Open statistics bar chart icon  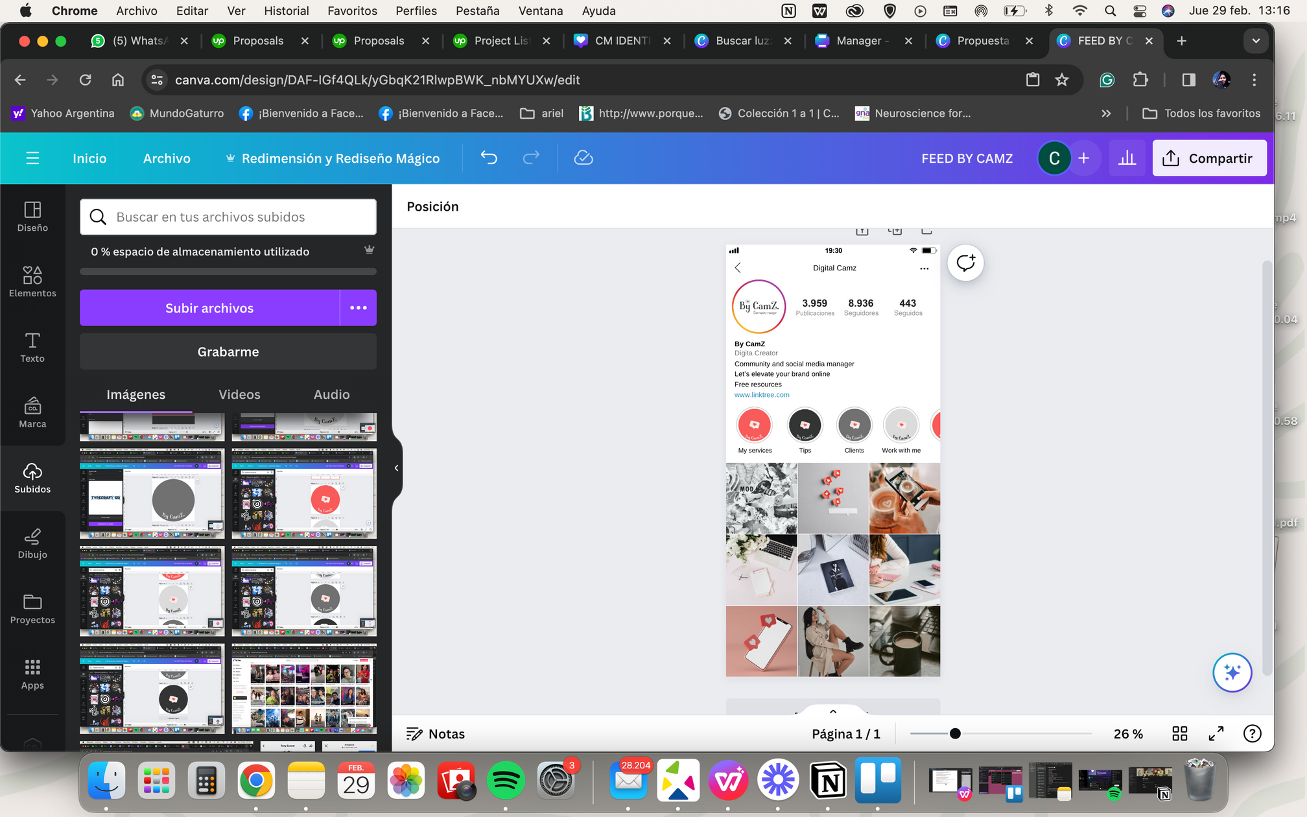[x=1127, y=158]
